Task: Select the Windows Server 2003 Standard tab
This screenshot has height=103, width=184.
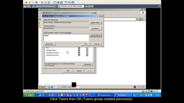Action: [71, 6]
